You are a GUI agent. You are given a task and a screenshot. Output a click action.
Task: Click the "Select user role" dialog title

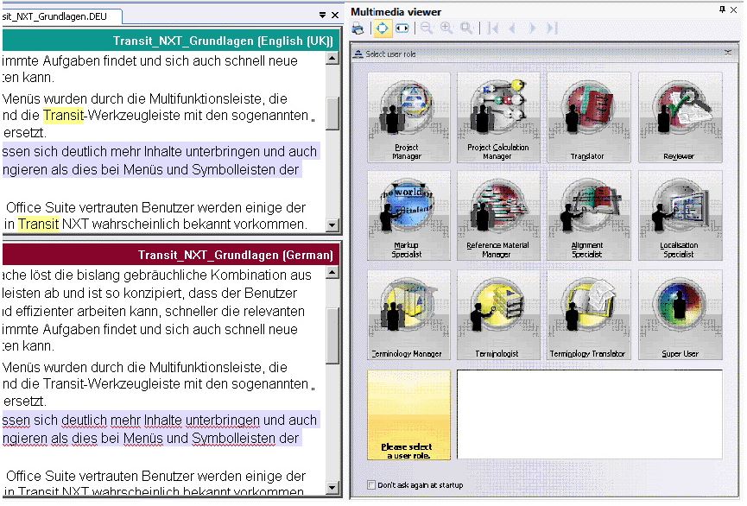pyautogui.click(x=390, y=54)
